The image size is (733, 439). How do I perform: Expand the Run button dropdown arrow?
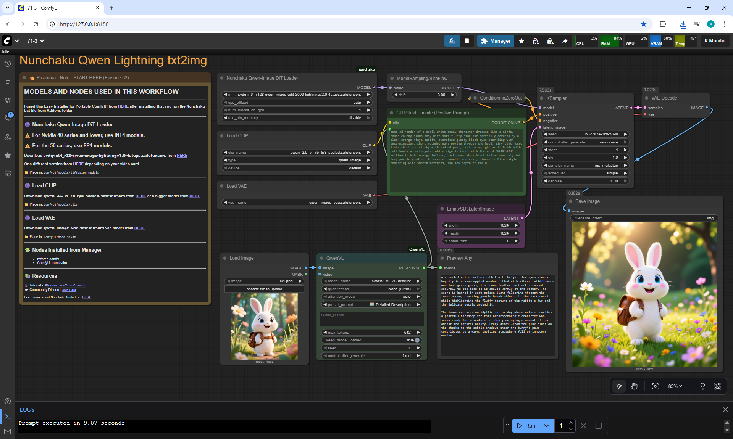click(547, 426)
